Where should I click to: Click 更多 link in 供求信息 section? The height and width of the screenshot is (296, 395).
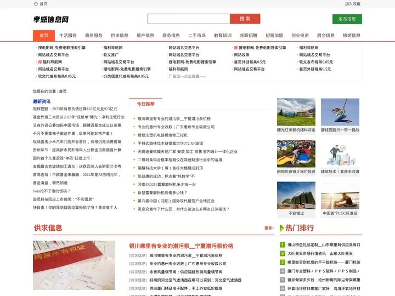click(x=269, y=228)
